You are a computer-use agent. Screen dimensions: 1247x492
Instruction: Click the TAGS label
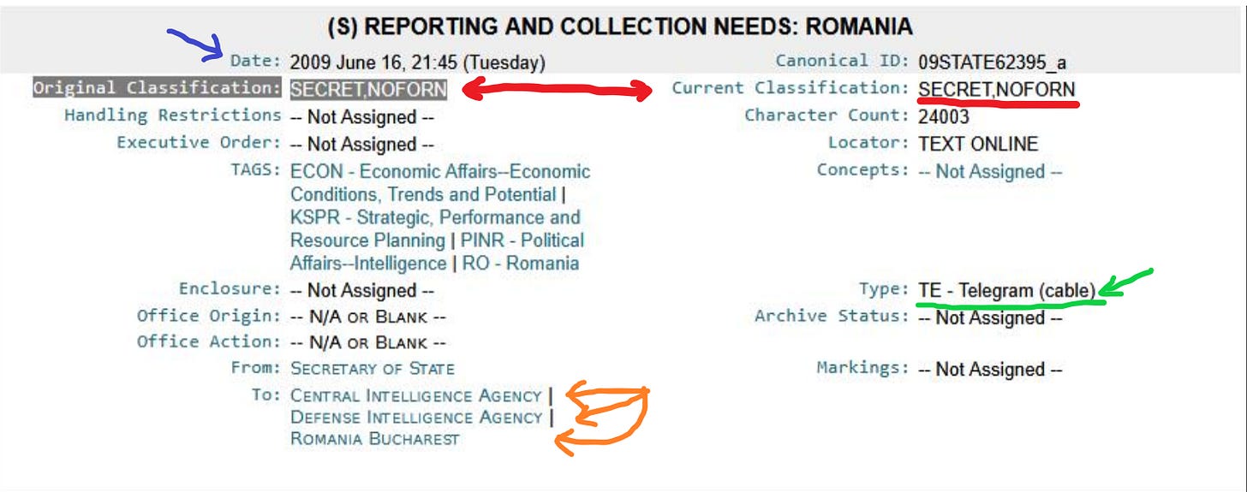pyautogui.click(x=255, y=169)
